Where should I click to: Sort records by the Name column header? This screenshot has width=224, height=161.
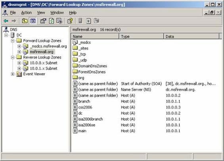tap(95, 36)
